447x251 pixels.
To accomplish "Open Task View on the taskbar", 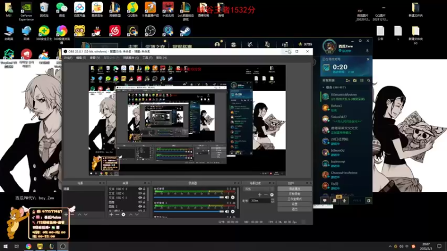I will (x=17, y=247).
